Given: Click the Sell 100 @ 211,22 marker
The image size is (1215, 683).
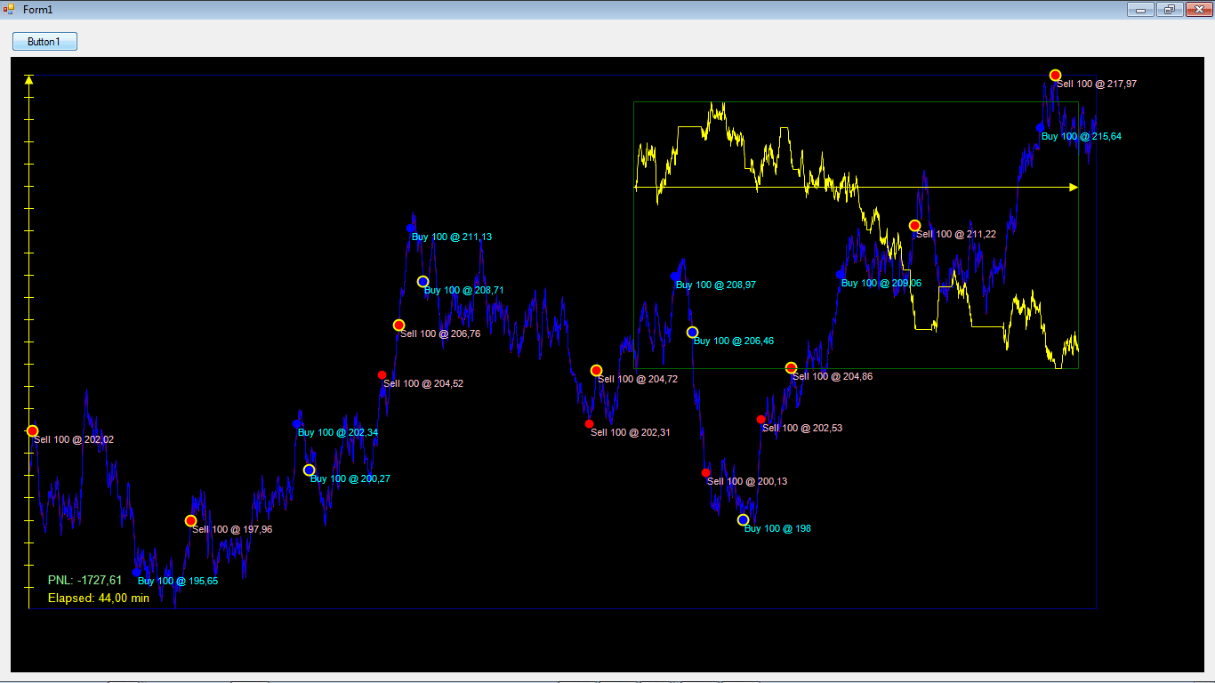Looking at the screenshot, I should [915, 226].
